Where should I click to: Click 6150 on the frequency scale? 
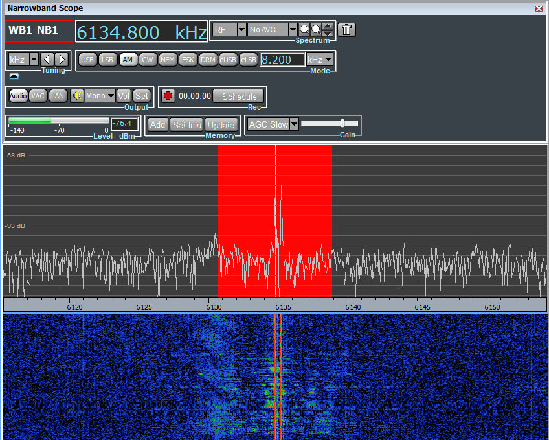click(x=492, y=307)
